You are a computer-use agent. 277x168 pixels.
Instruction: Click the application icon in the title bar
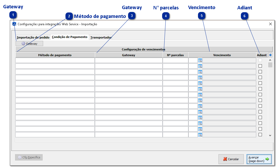point(14,24)
